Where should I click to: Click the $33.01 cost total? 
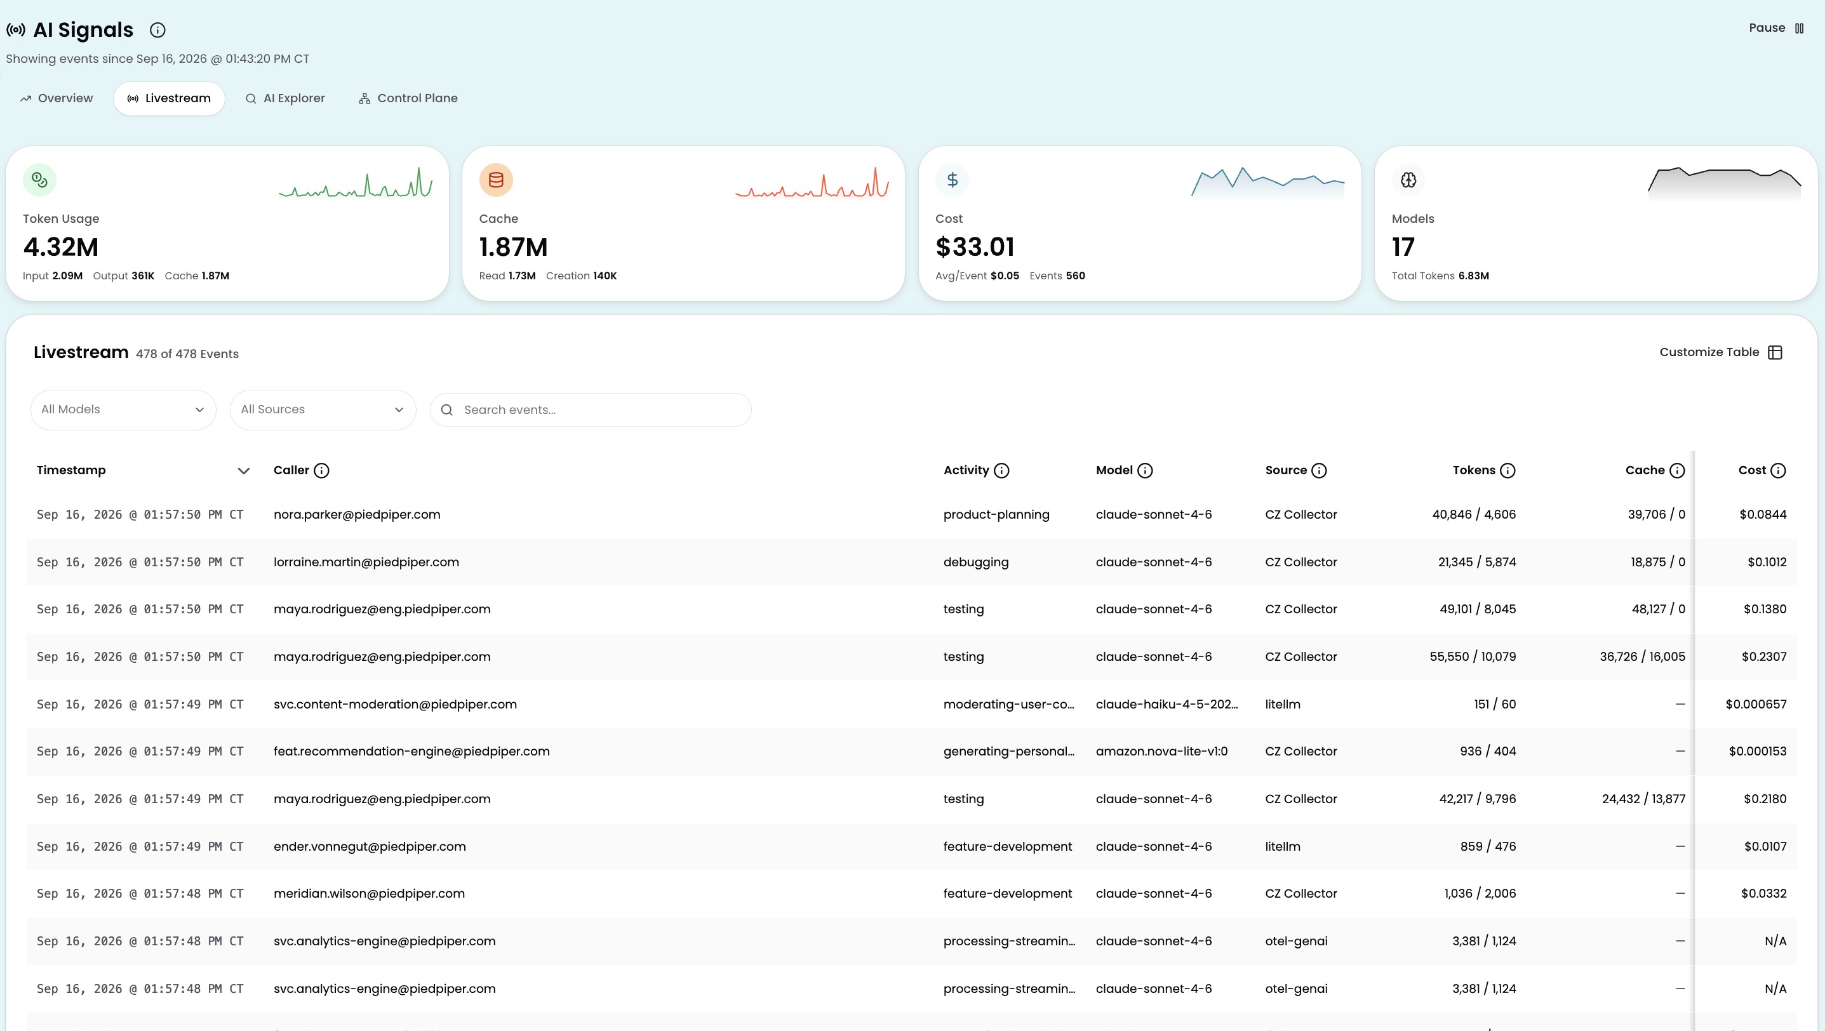coord(975,247)
